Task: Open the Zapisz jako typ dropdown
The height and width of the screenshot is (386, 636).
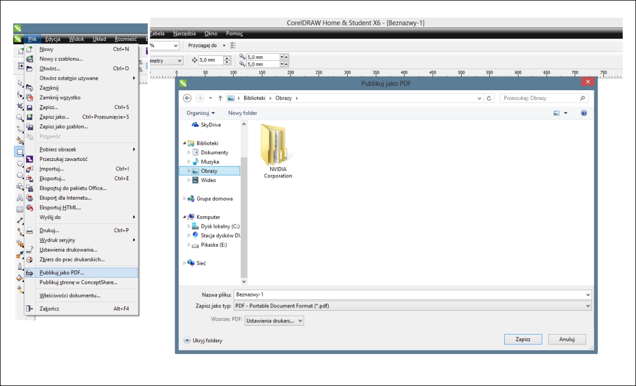Action: pyautogui.click(x=587, y=306)
